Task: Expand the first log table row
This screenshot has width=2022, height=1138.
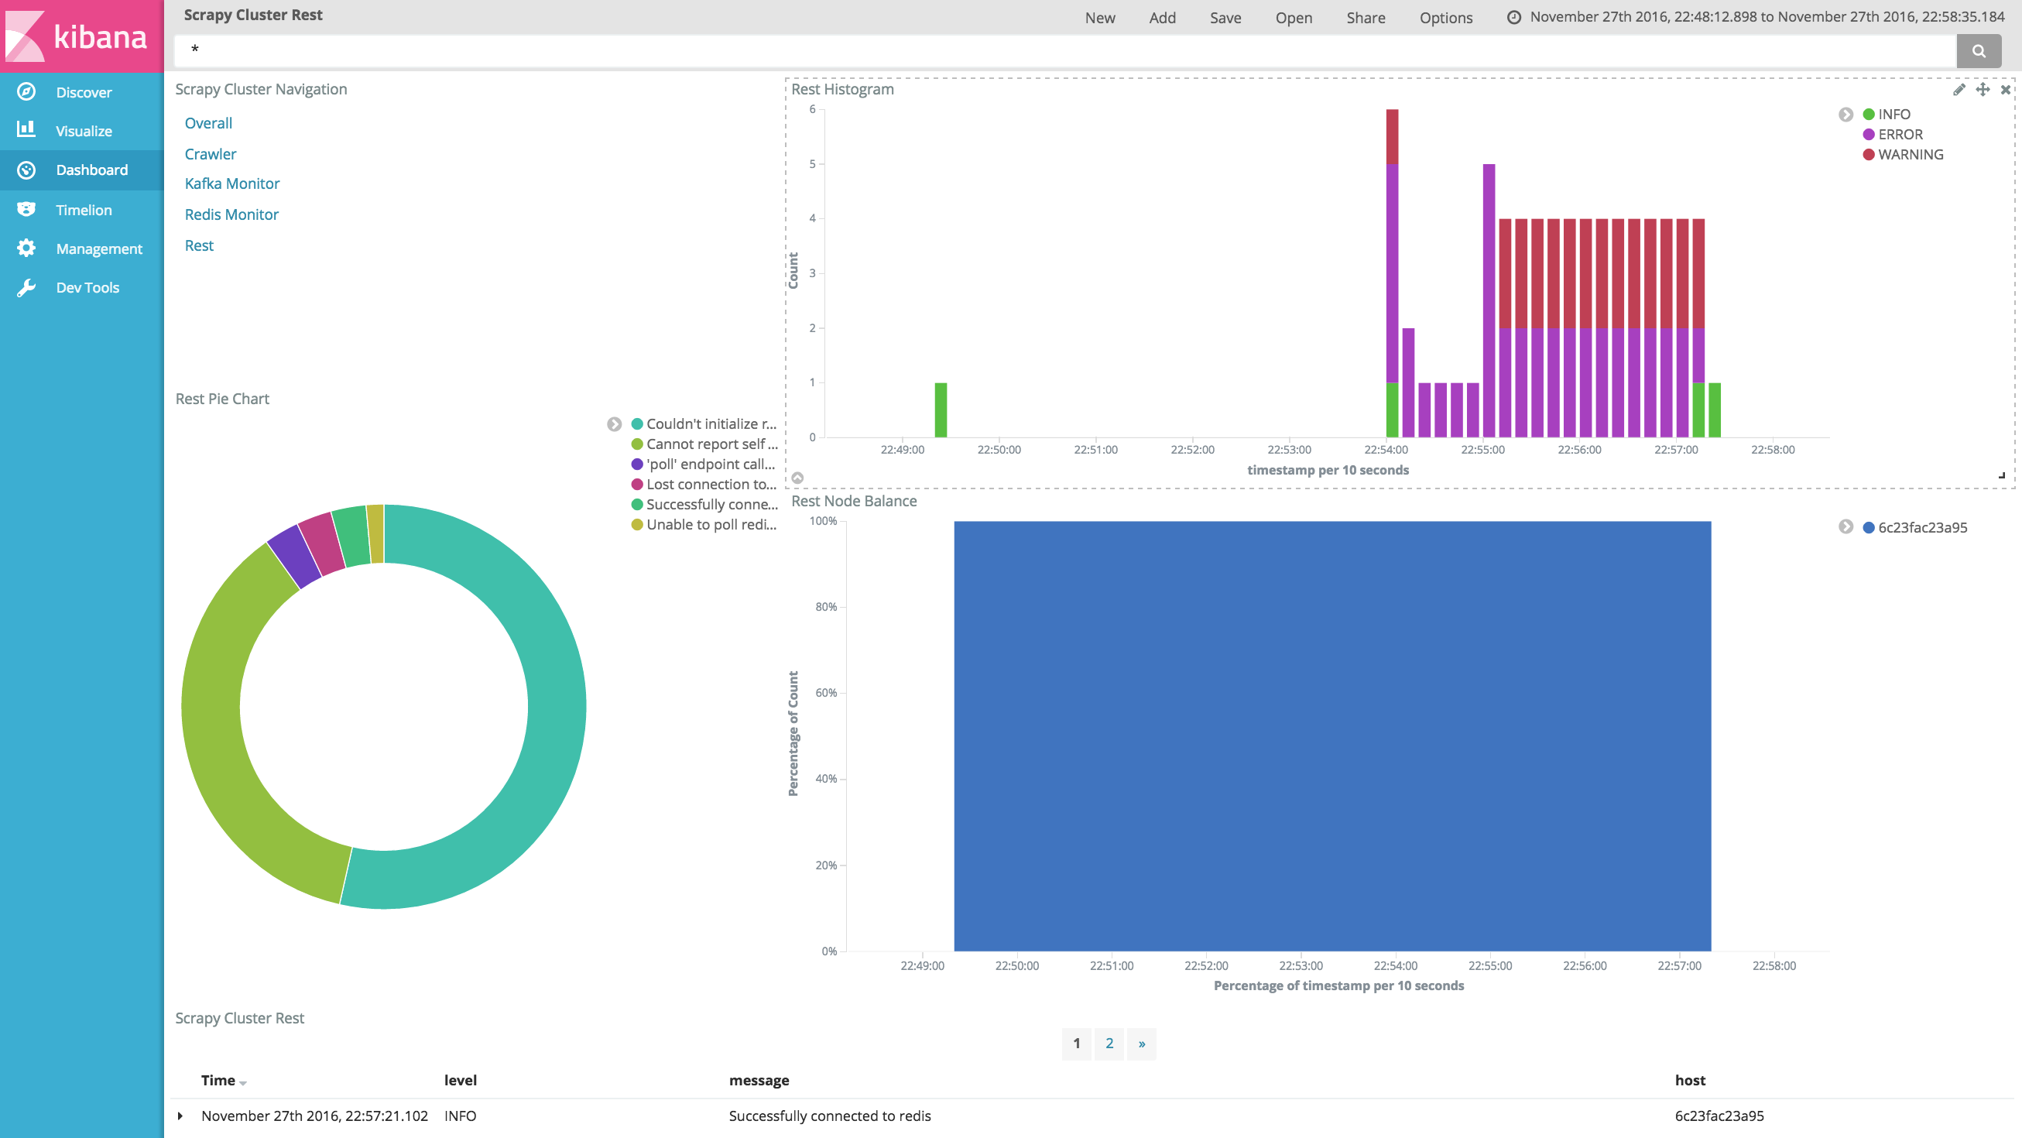Action: click(x=180, y=1116)
